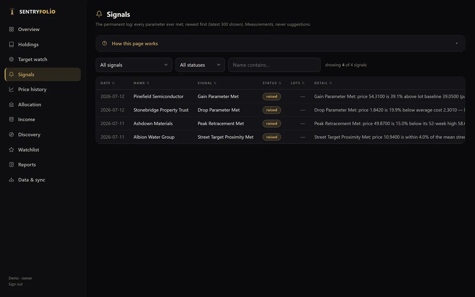Screen dimensions: 475x297
Task: Open the Data & sync page
Action: pos(43,180)
